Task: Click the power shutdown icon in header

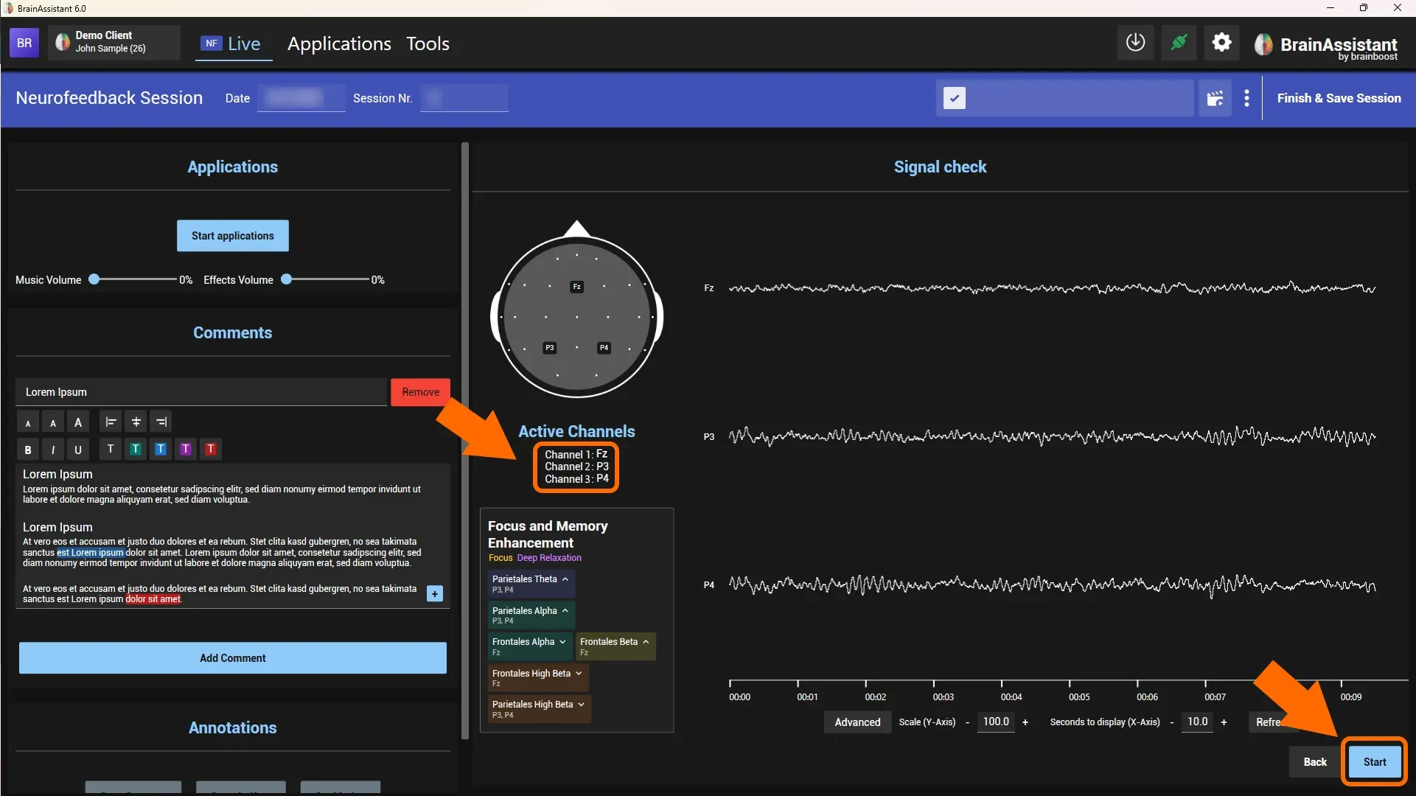Action: pyautogui.click(x=1135, y=43)
